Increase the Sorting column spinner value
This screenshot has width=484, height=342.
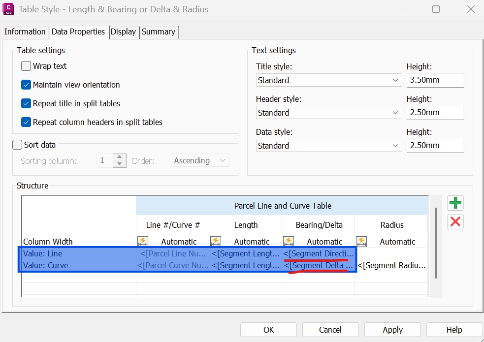click(x=120, y=157)
